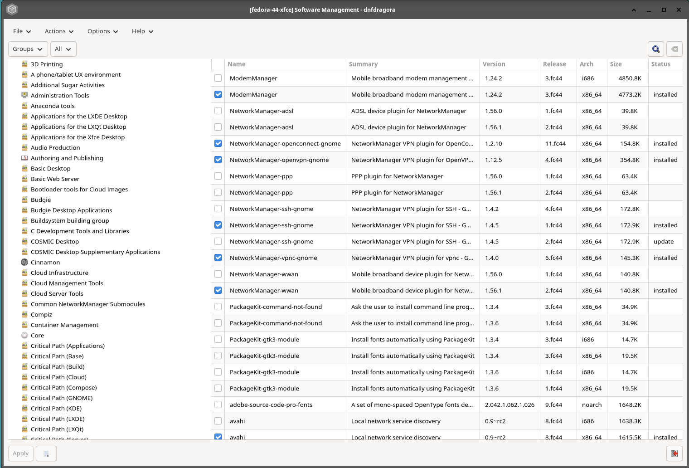
Task: Sort packages by the Size column header
Action: point(627,64)
